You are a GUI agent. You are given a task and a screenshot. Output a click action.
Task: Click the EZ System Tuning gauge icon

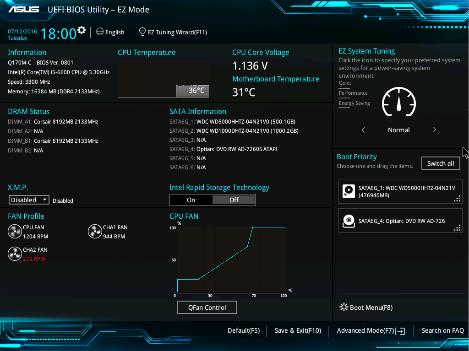click(x=399, y=102)
